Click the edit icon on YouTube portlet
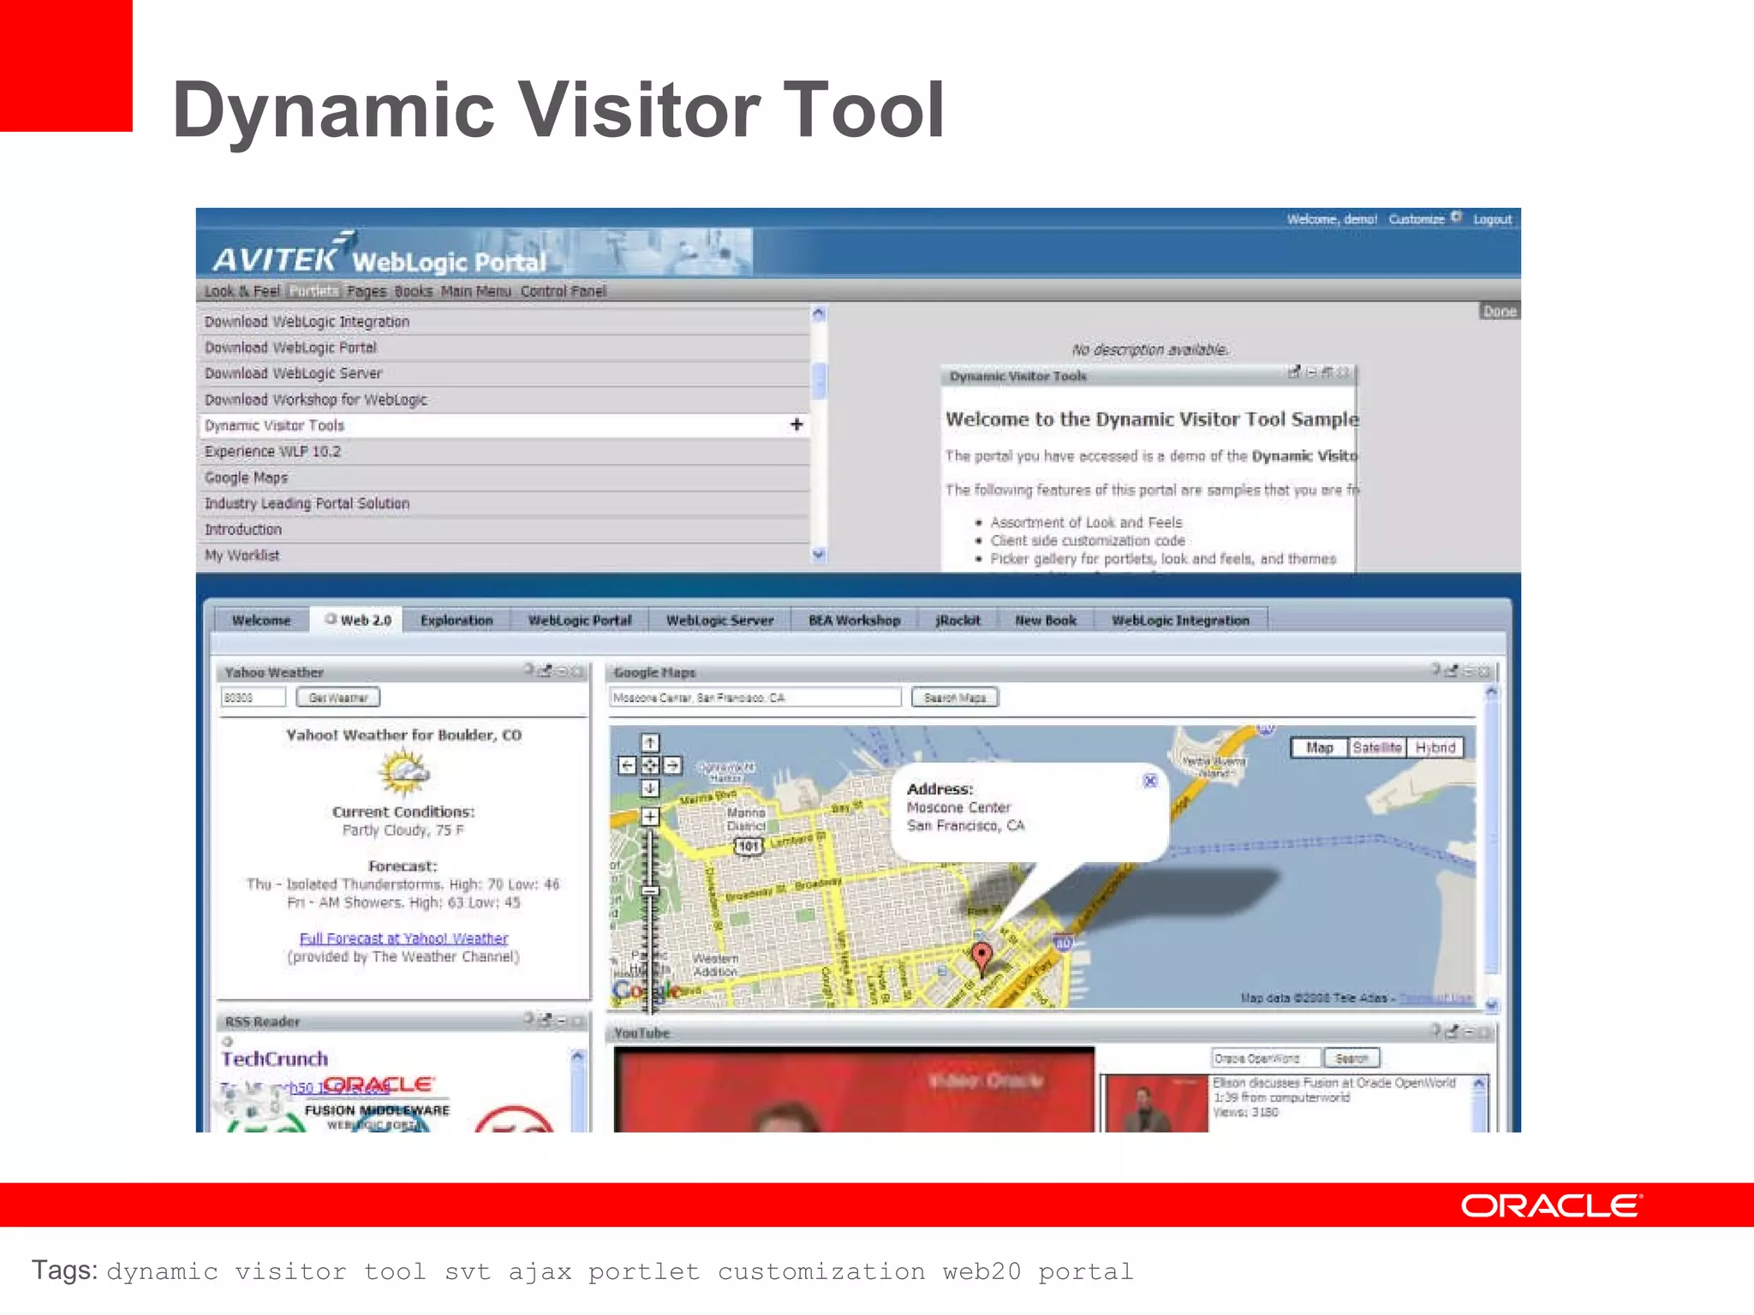Image resolution: width=1754 pixels, height=1315 pixels. [1451, 1032]
